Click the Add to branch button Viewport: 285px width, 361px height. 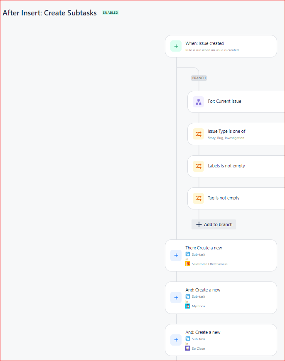[x=214, y=224]
